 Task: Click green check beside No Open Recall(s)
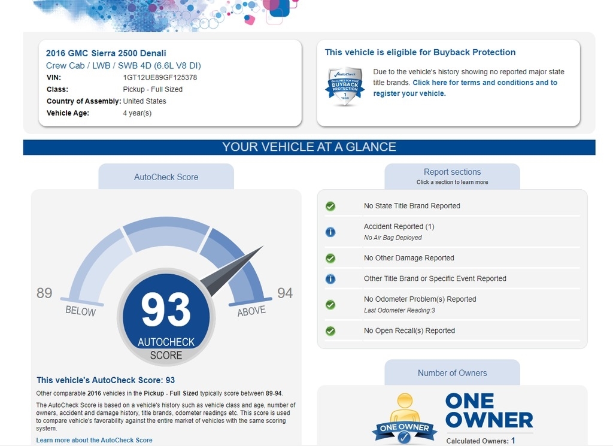point(330,331)
